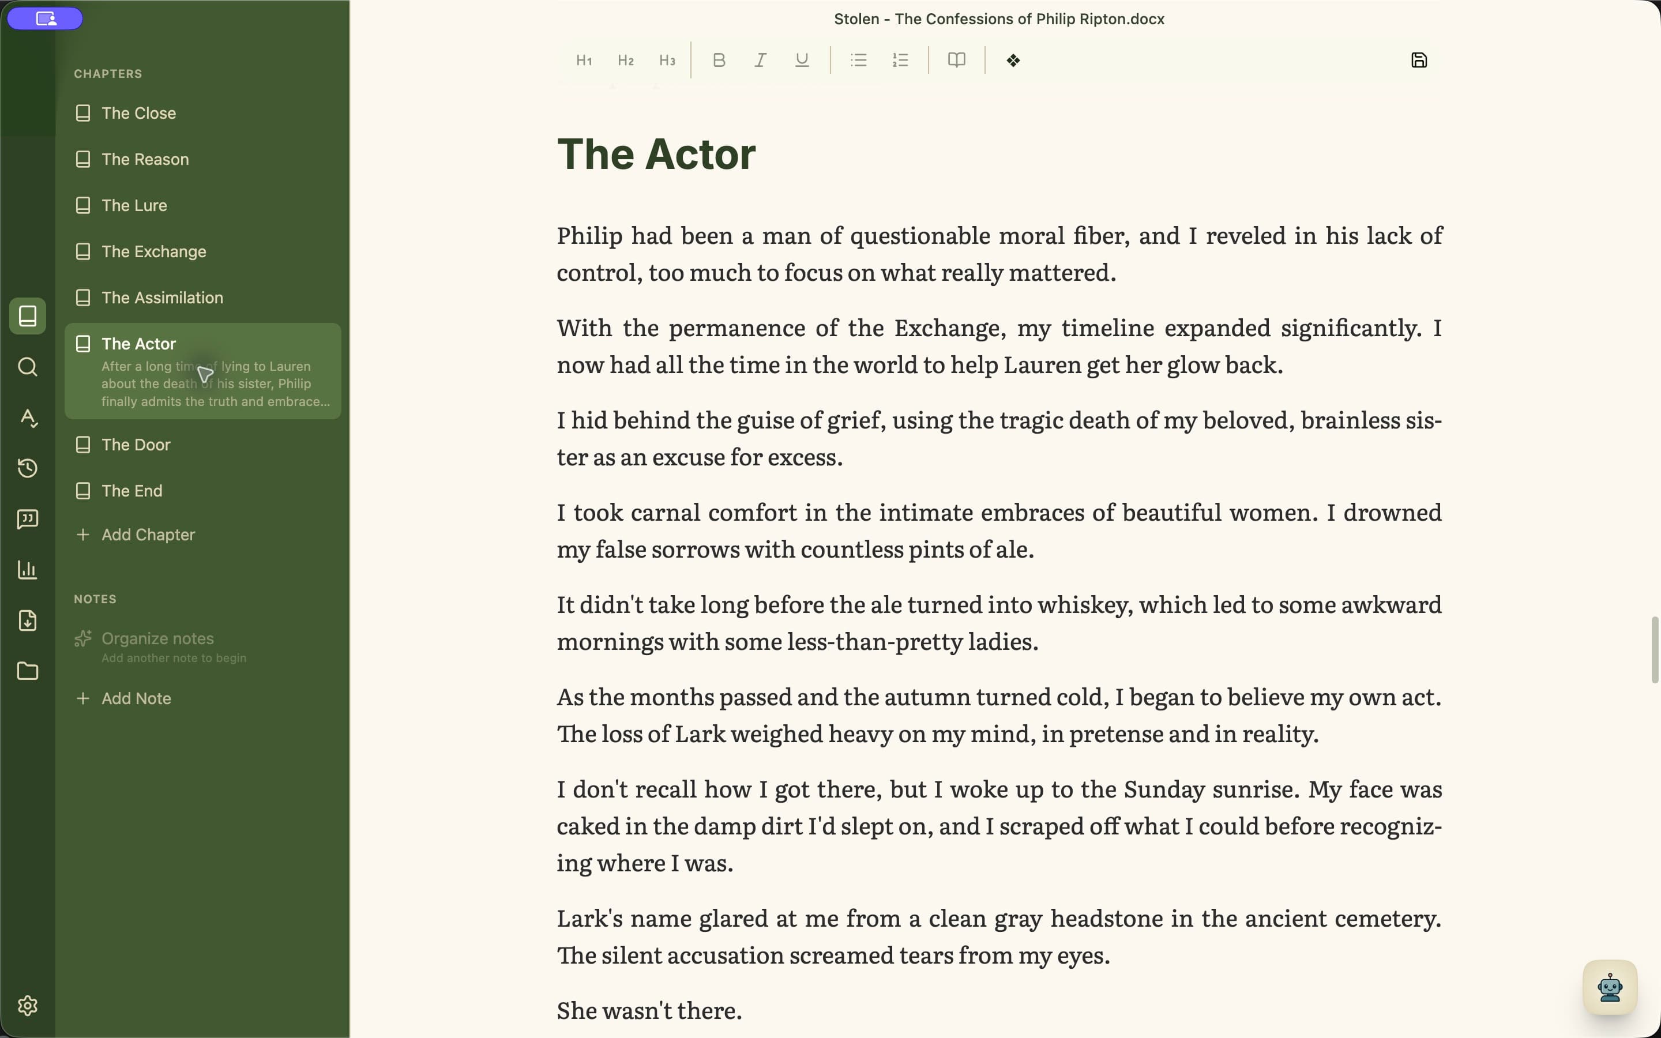The image size is (1661, 1038).
Task: Apply Heading 3 formatting
Action: point(667,61)
